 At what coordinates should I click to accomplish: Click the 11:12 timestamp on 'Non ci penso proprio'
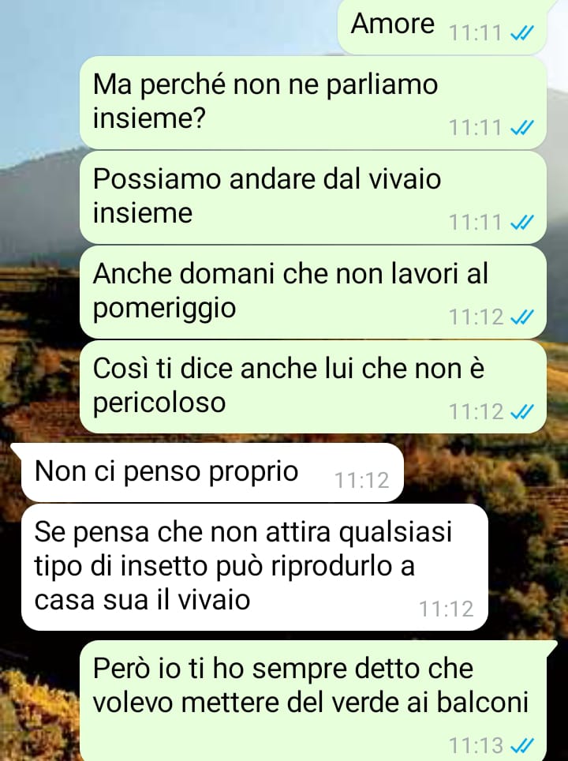pyautogui.click(x=362, y=481)
